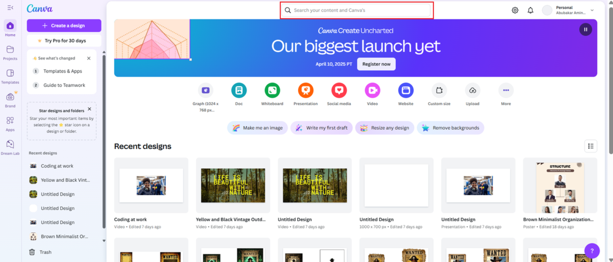Open the Untitled Design video thumbnail
Viewport: 613px width, 262px height.
[x=315, y=185]
